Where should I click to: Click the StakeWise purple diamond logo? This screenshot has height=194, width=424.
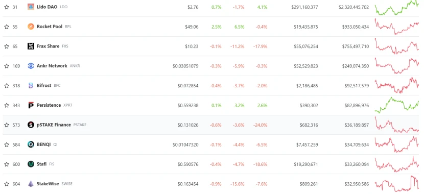pyautogui.click(x=31, y=184)
